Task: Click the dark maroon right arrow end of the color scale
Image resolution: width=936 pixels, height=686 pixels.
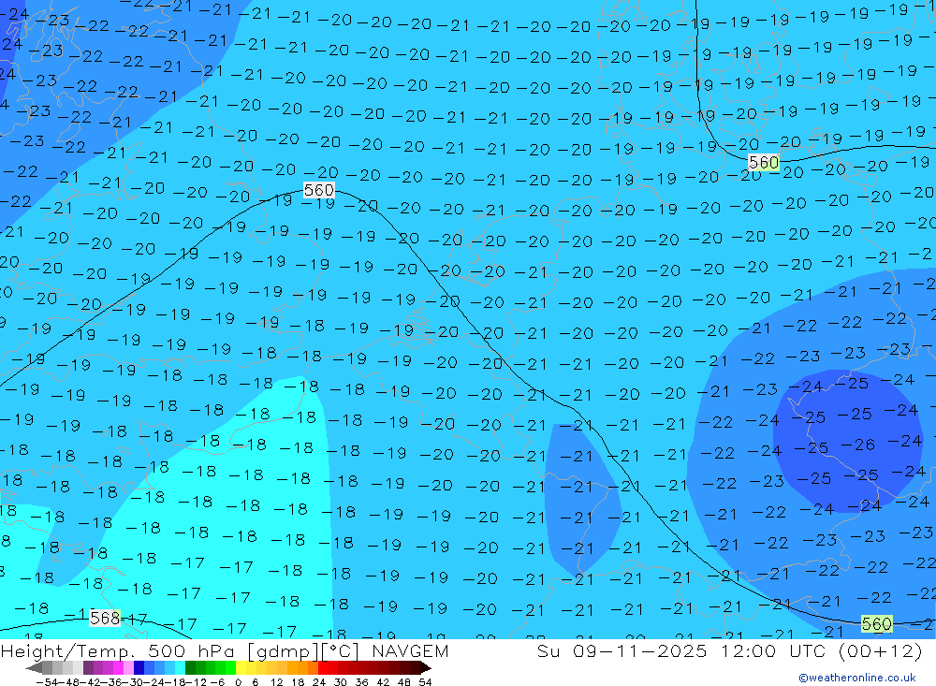Action: [425, 667]
